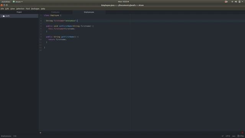The width and height of the screenshot is (245, 138).
Task: Click the "anonymous" string literal
Action: pos(70,21)
